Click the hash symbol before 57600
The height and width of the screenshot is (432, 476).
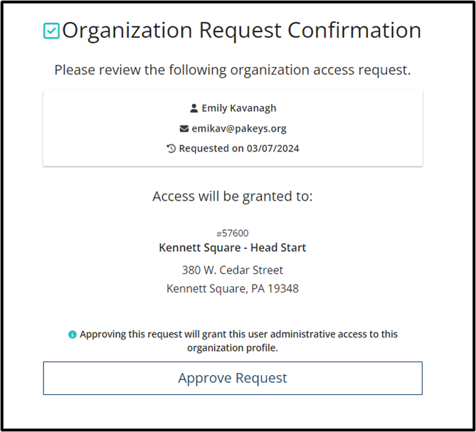pos(219,234)
